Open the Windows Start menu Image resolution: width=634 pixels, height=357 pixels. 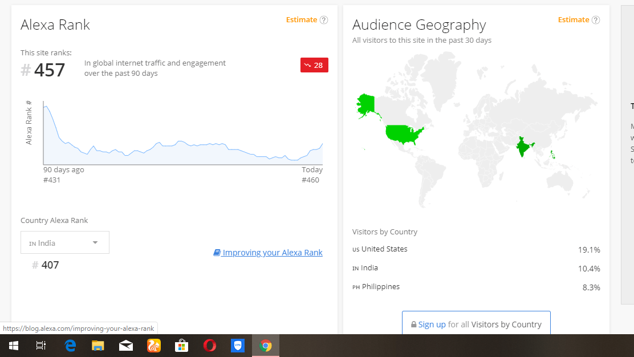click(13, 345)
